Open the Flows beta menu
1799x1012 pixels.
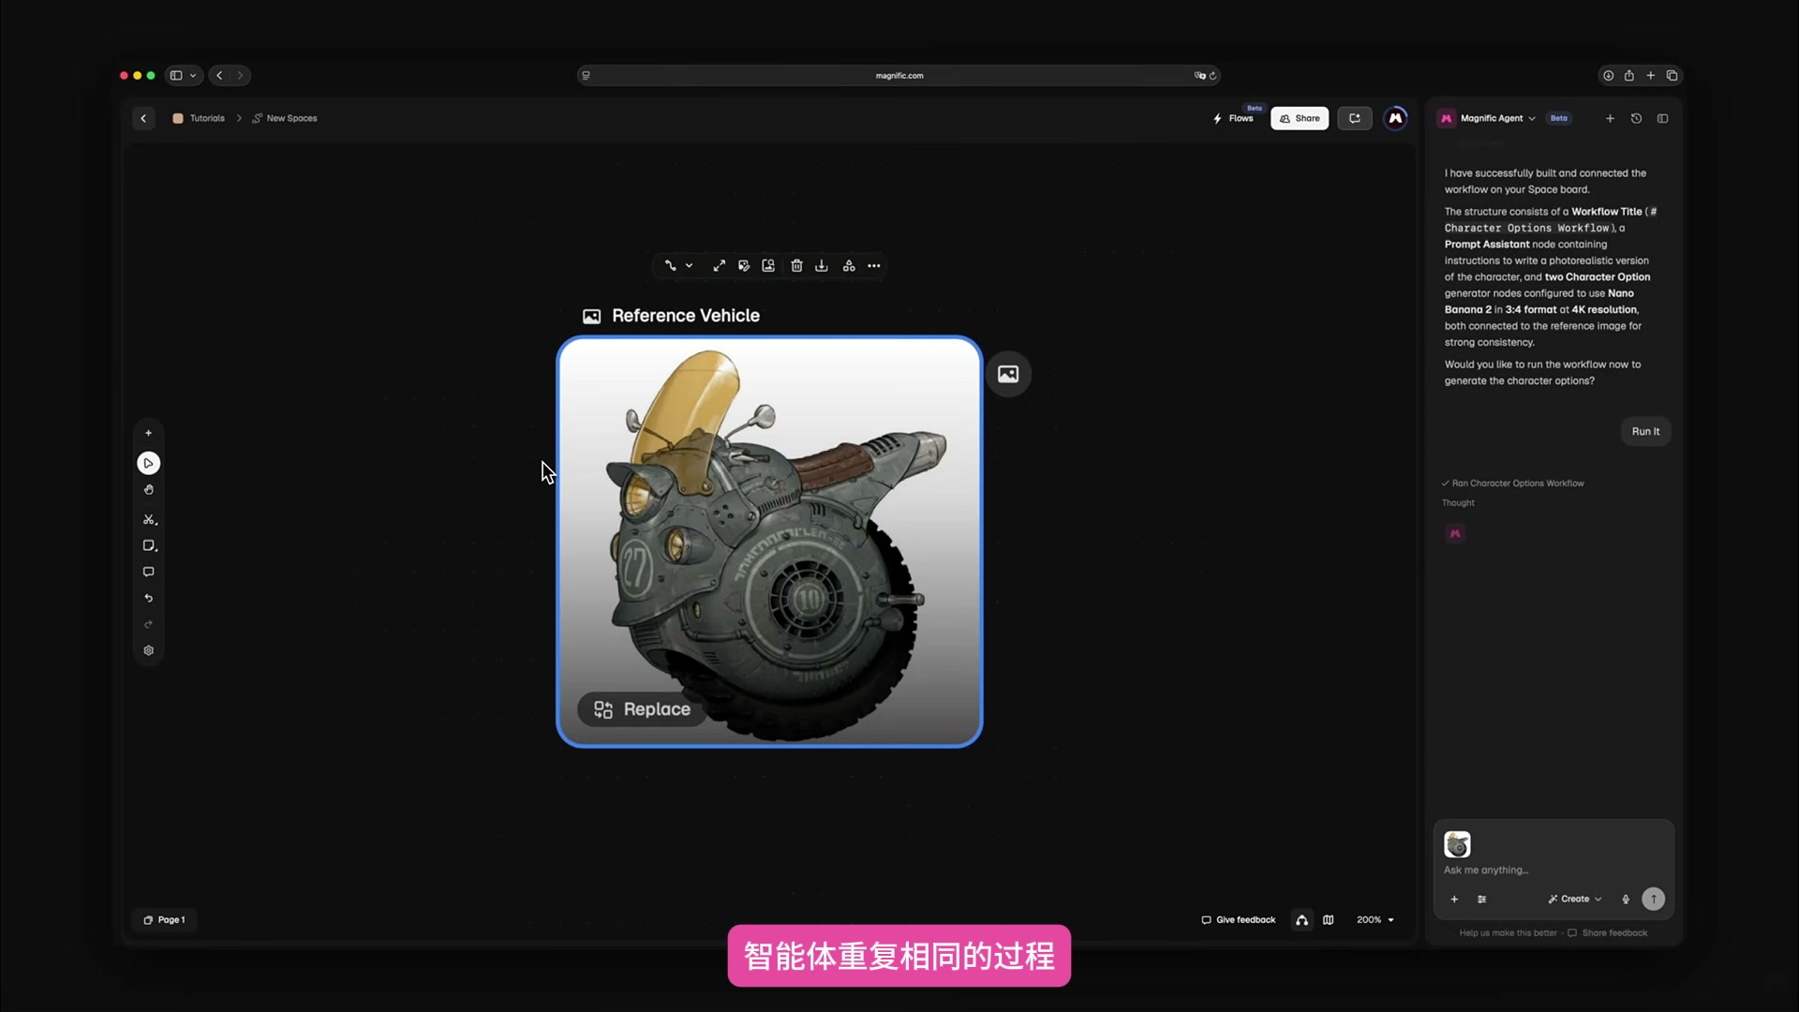click(x=1234, y=118)
